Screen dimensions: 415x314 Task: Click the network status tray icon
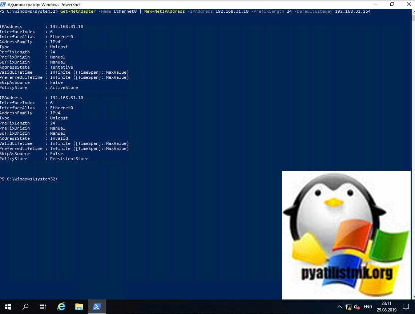pyautogui.click(x=348, y=307)
